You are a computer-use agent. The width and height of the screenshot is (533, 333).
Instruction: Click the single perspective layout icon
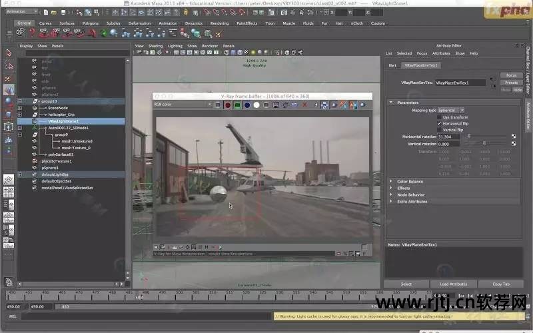[9, 179]
